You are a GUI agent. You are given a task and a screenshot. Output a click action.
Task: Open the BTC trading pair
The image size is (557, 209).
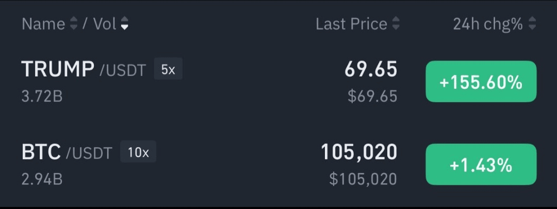(x=41, y=152)
